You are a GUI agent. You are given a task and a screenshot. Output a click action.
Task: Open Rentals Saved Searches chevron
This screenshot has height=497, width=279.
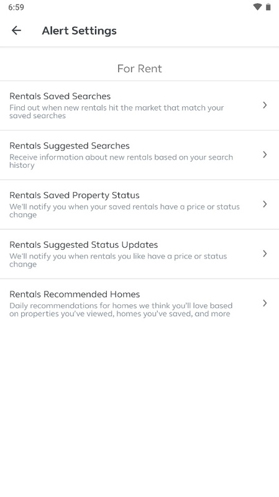[x=265, y=105]
